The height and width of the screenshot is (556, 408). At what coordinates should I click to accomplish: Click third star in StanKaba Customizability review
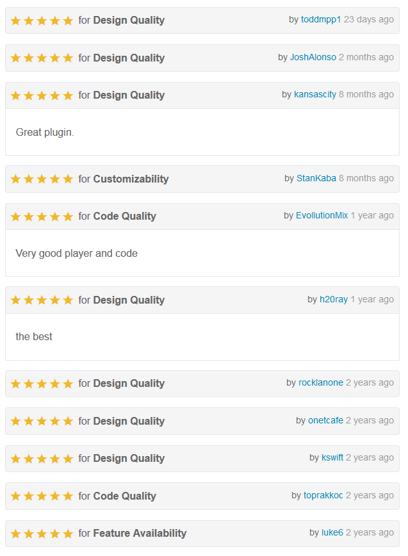tap(42, 179)
